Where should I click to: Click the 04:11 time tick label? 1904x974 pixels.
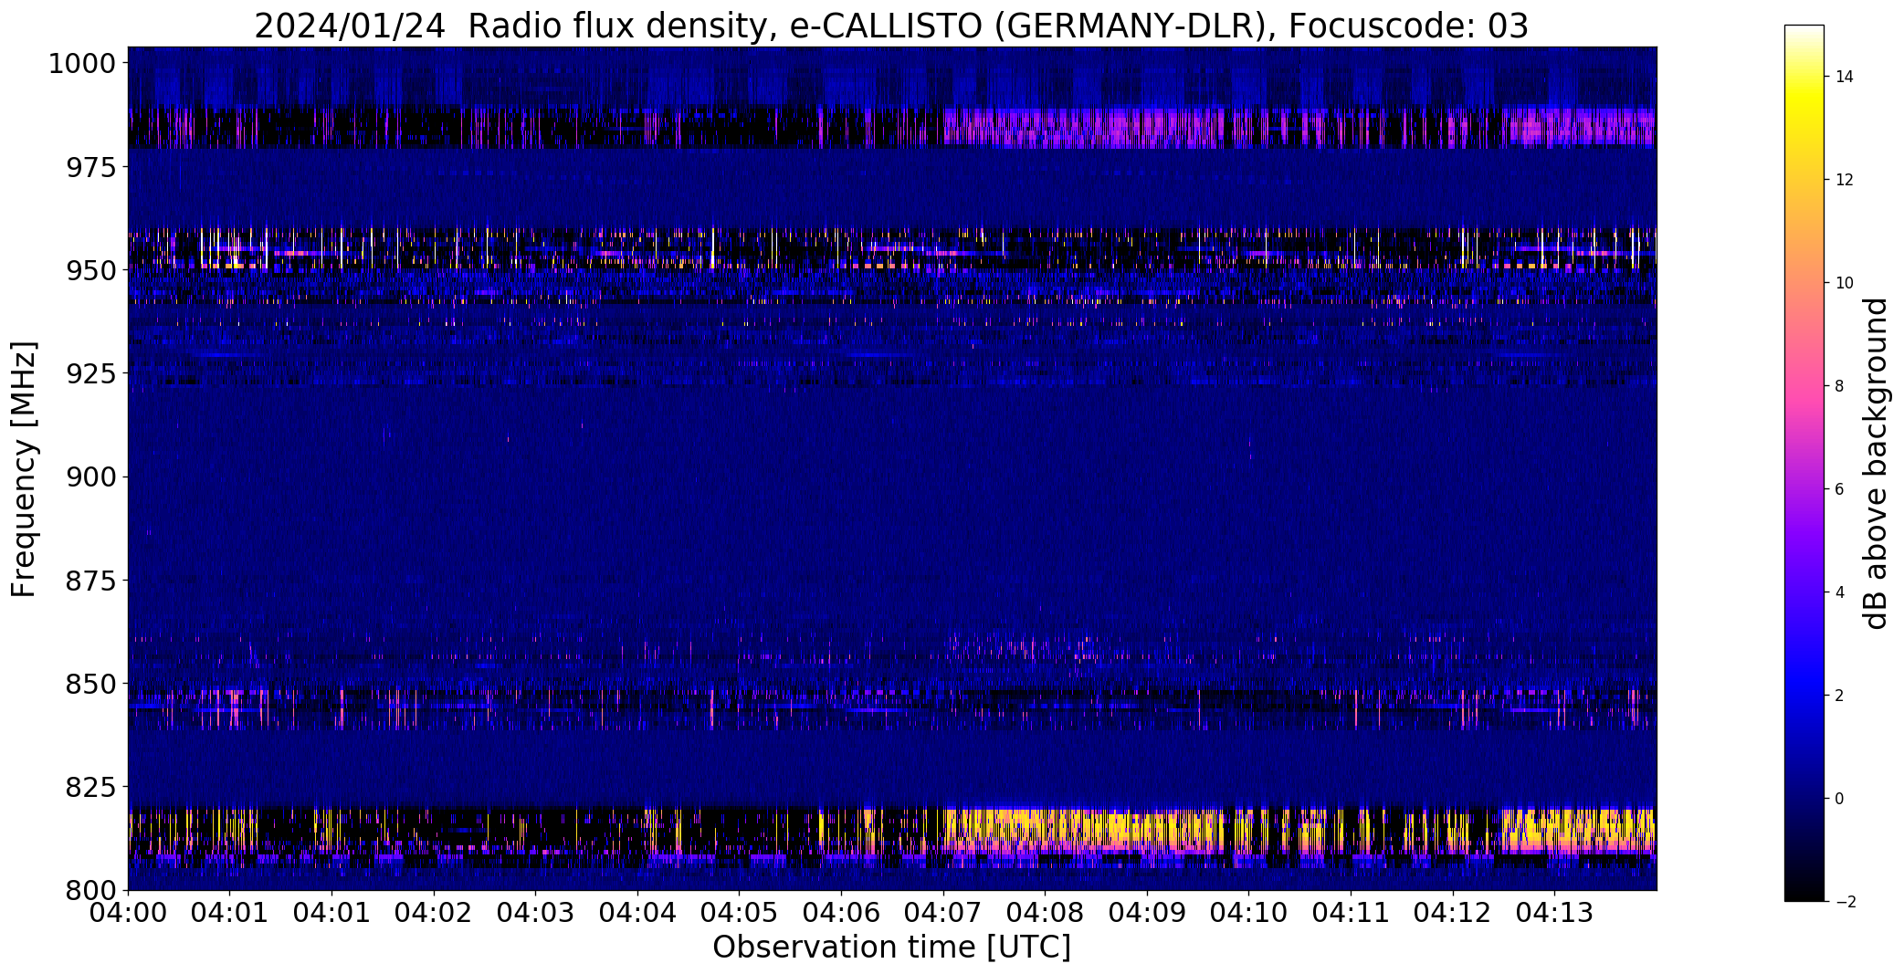[x=1351, y=913]
